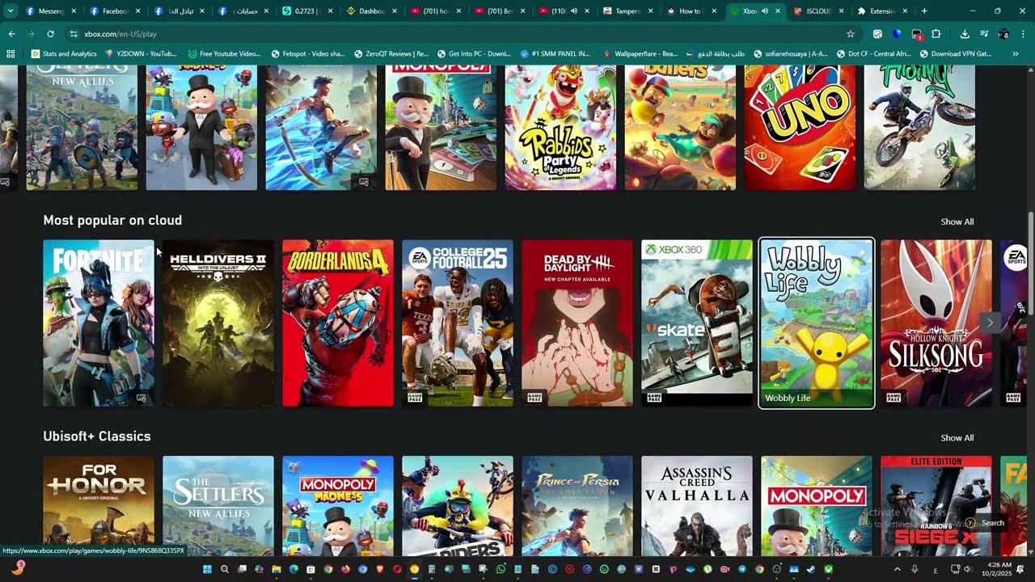Mute the Xbox tab audio icon
This screenshot has height=582, width=1035.
(x=764, y=11)
